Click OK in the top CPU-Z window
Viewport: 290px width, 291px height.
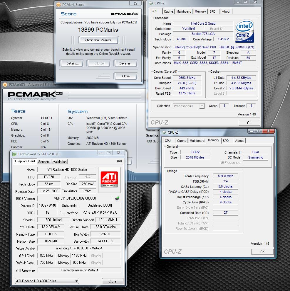pos(249,123)
